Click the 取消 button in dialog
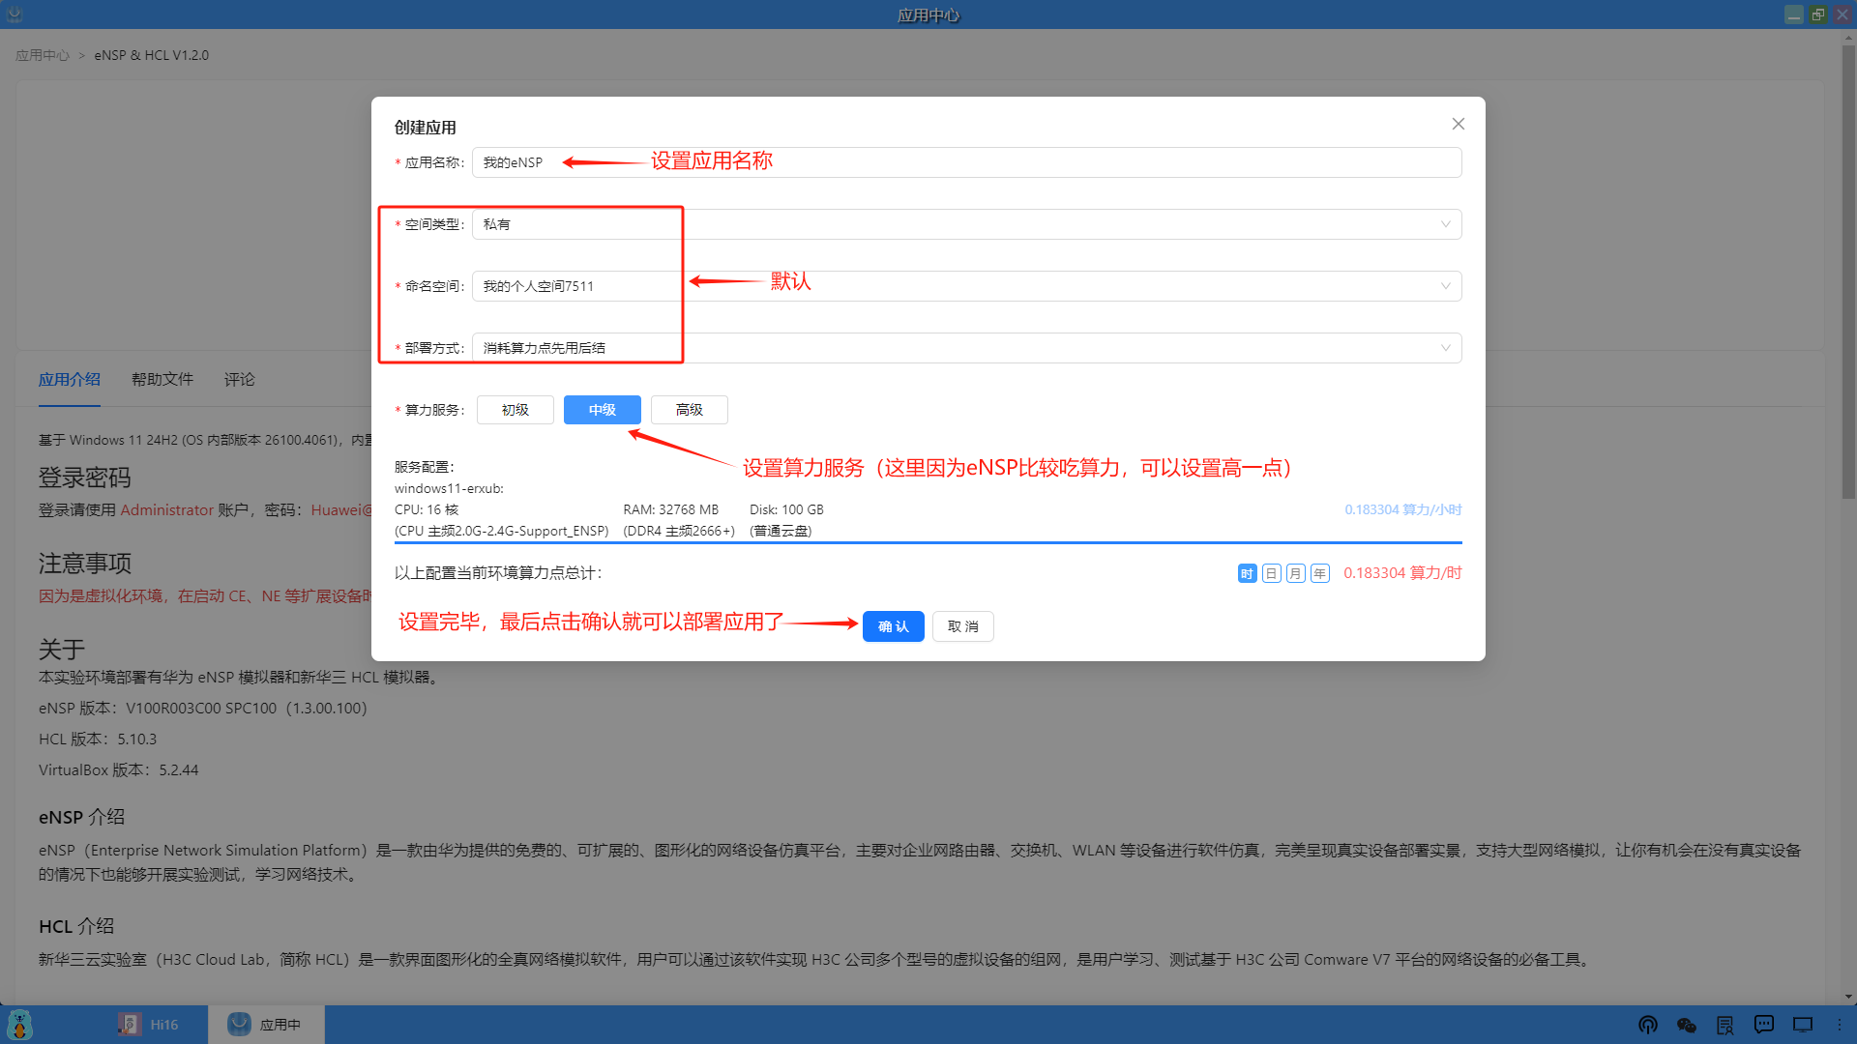The height and width of the screenshot is (1044, 1857). pyautogui.click(x=962, y=625)
